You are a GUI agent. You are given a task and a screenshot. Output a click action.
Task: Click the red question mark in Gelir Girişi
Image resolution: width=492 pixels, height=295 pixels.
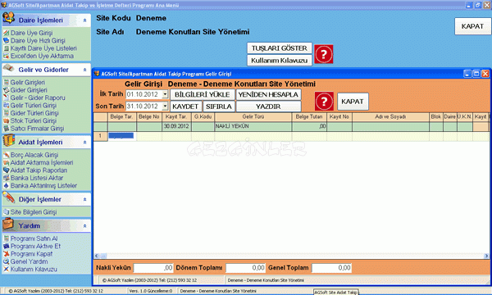click(324, 102)
